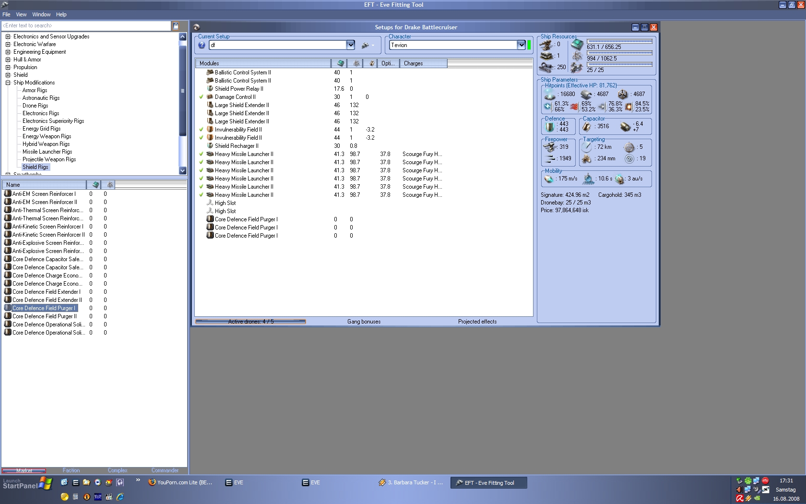Viewport: 806px width, 504px height.
Task: Click the align time icon in Mobility
Action: point(589,179)
